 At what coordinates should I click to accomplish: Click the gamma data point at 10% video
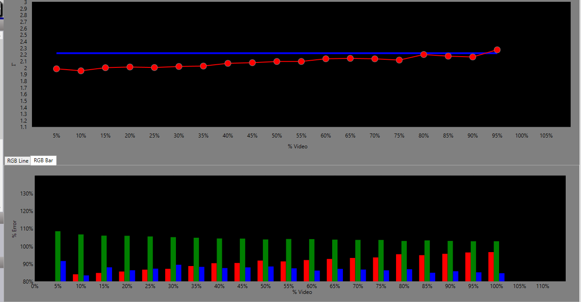pos(81,71)
